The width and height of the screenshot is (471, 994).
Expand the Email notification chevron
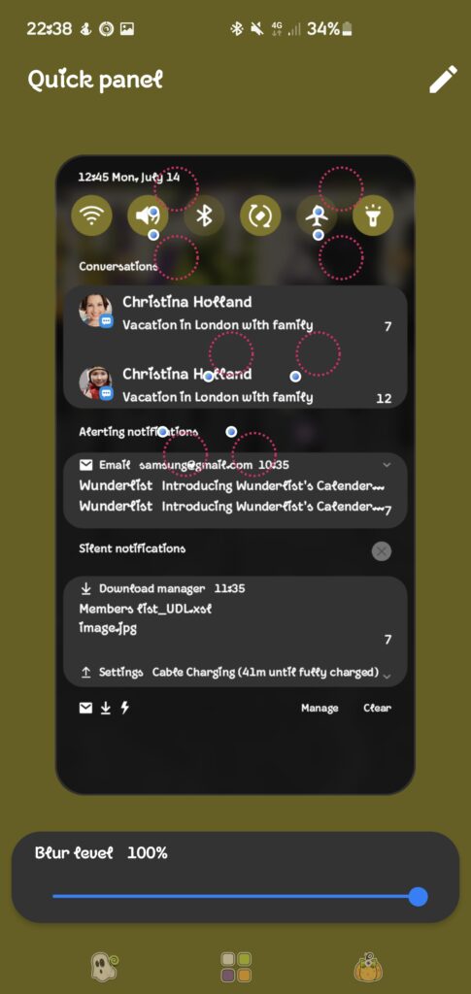[x=387, y=465]
